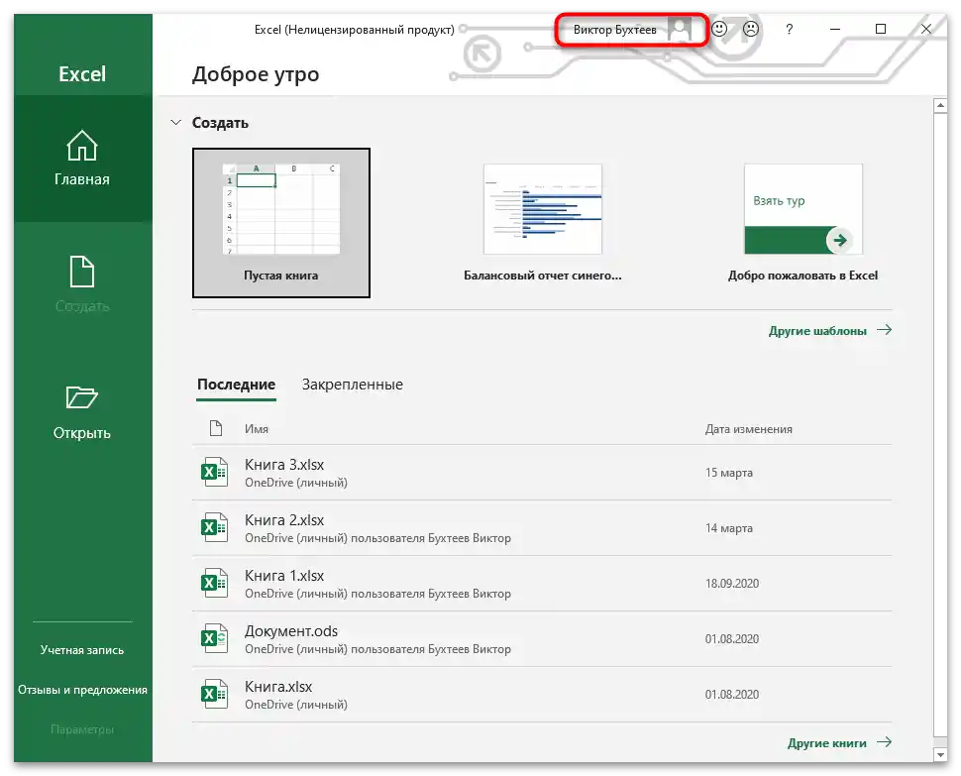Click the Excel file icon for Книга 1.xlsx
Screen dimensions: 961x776
point(215,583)
